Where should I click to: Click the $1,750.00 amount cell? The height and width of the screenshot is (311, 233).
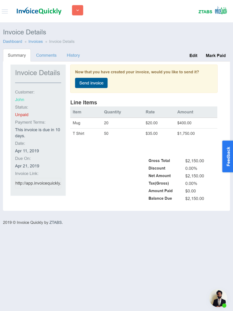186,133
